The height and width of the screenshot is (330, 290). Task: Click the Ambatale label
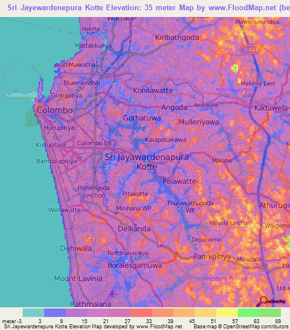click(206, 105)
